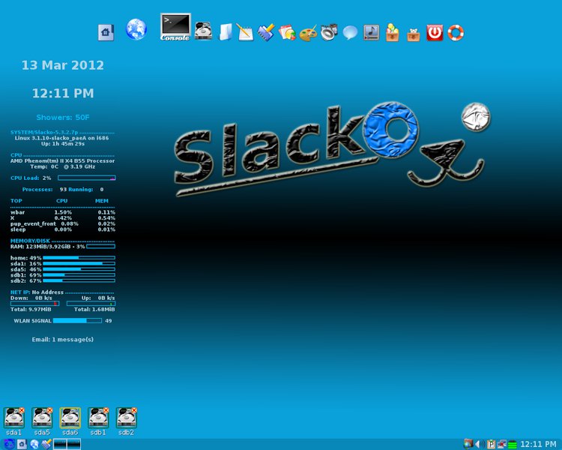Open the hard drive mount tool in dock

coord(203,31)
